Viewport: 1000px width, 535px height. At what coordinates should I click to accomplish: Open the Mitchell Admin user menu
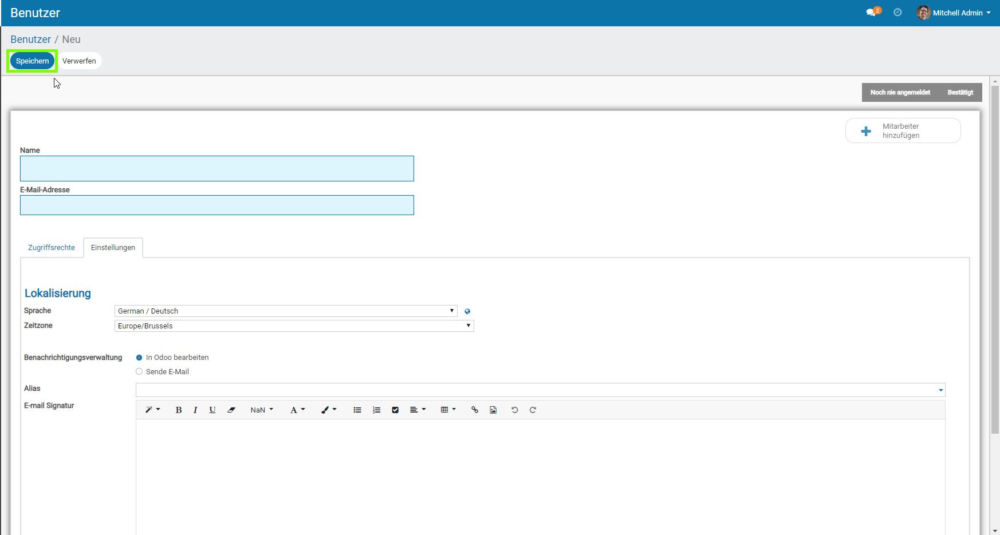954,13
